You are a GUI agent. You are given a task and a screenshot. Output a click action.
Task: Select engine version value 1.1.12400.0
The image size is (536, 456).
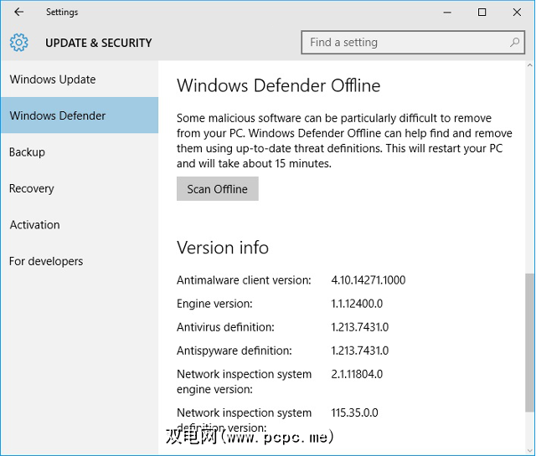(357, 304)
